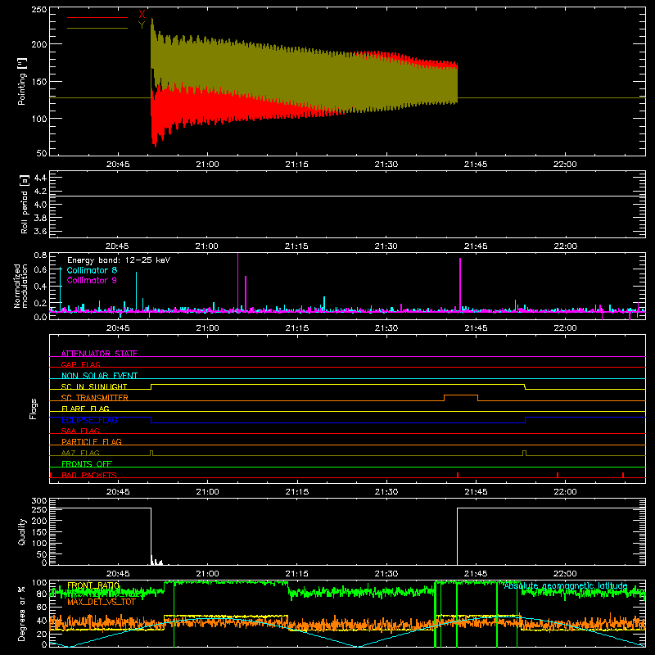This screenshot has height=655, width=655.
Task: Click the AAZ_FLAG pulse near 20:50
Action: [x=151, y=453]
